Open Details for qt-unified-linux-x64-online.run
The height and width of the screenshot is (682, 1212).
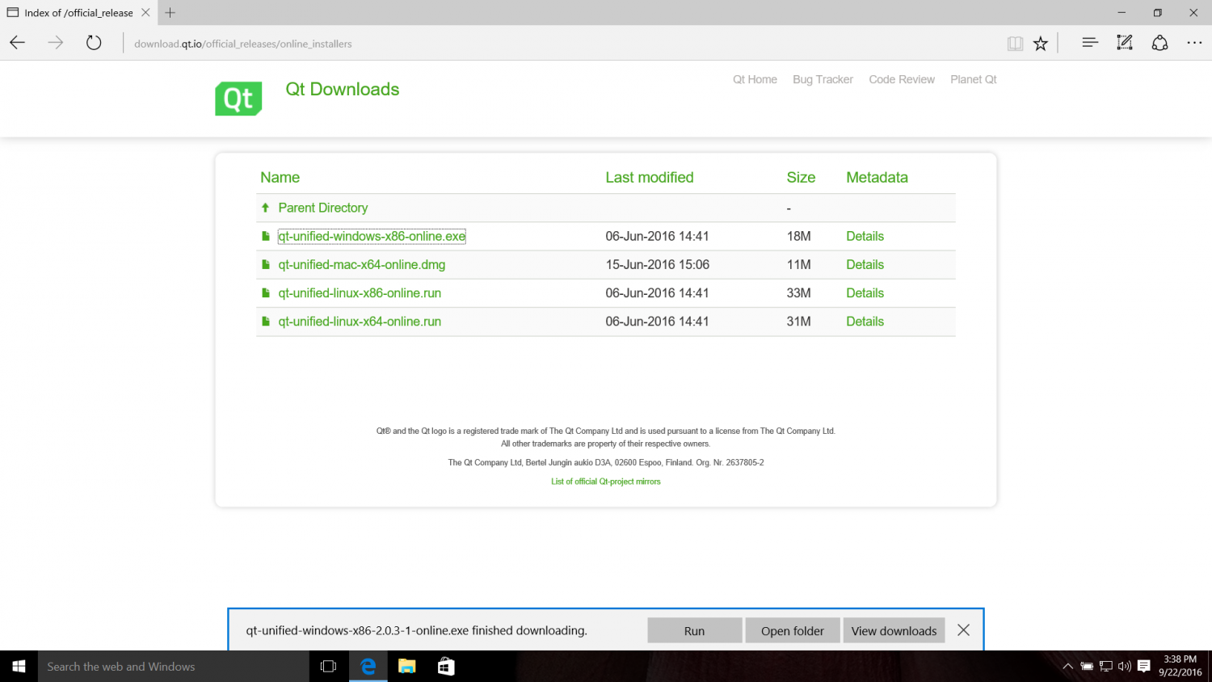tap(865, 322)
